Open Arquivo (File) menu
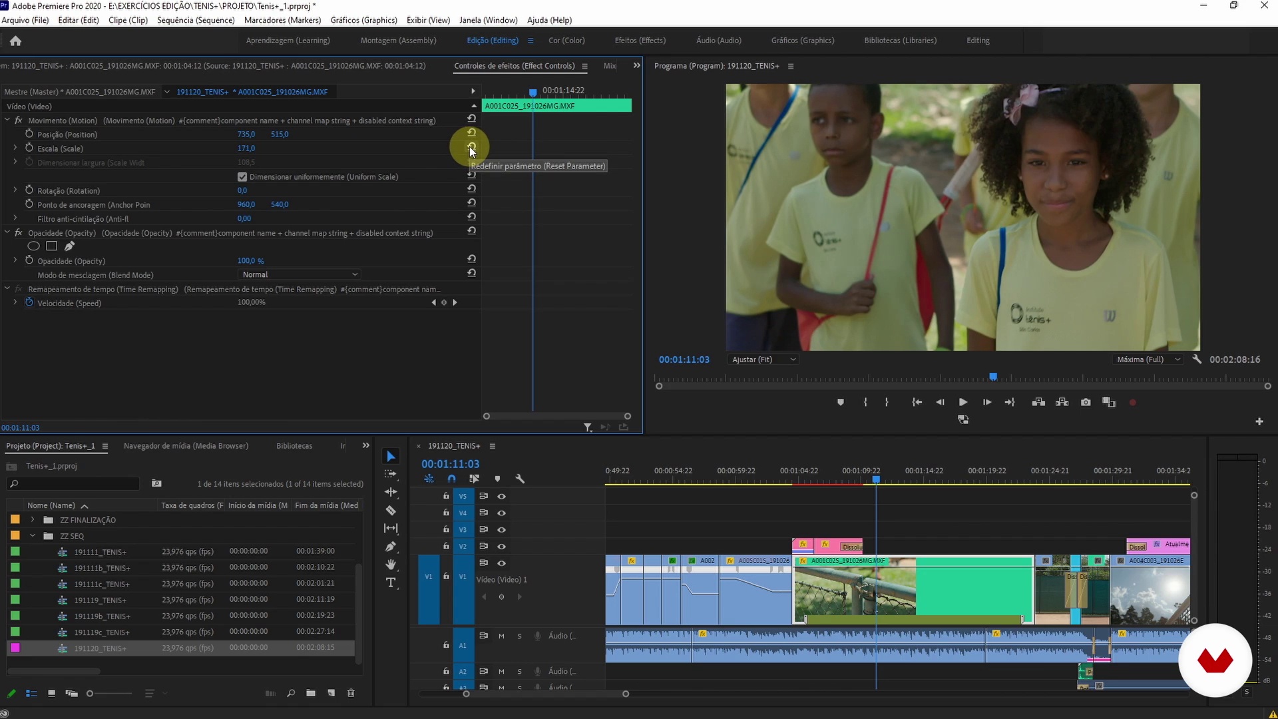The height and width of the screenshot is (719, 1278). (x=25, y=20)
